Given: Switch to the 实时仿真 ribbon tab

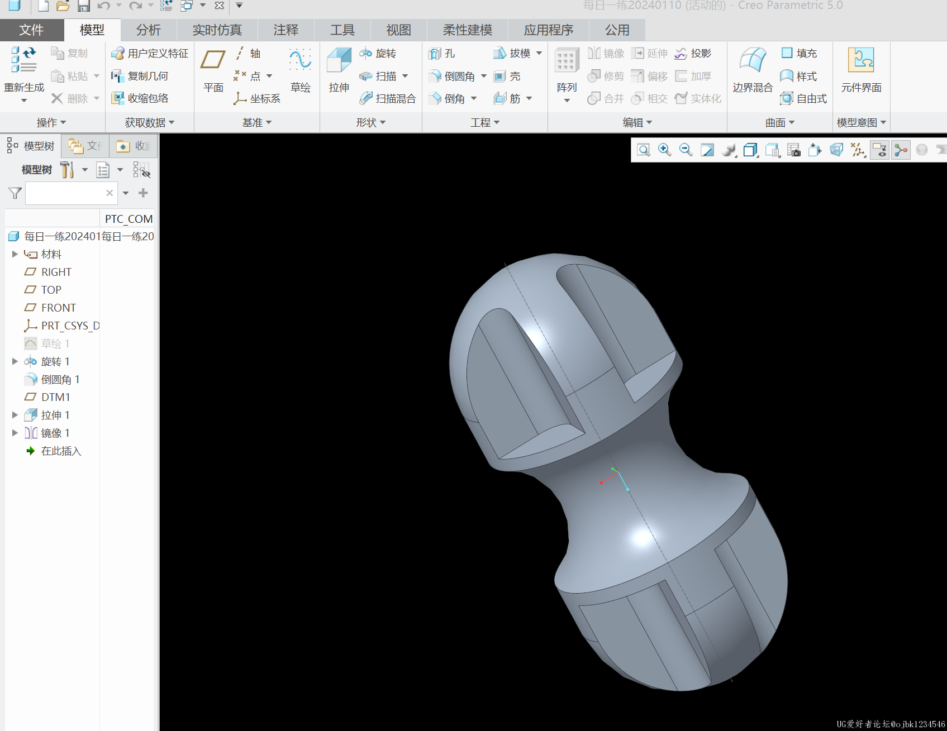Looking at the screenshot, I should tap(217, 30).
